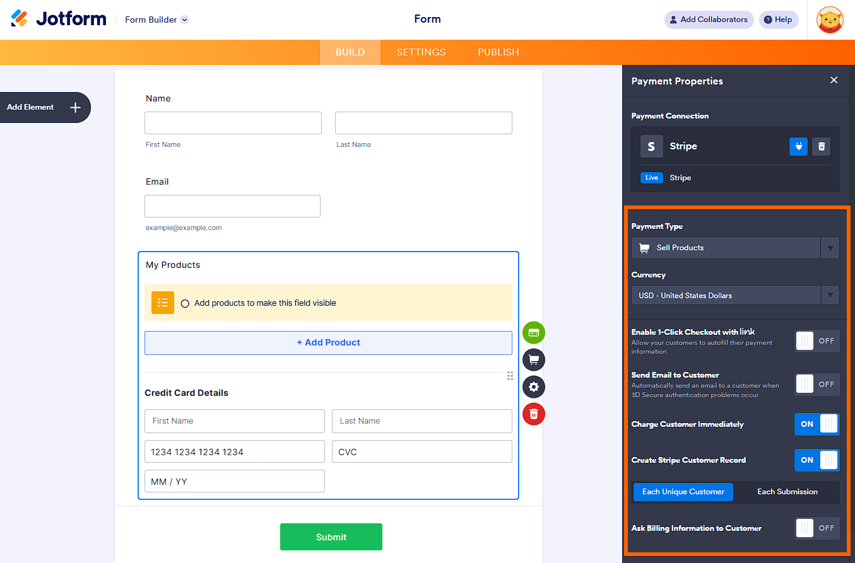
Task: Click the Name field label
Action: [x=158, y=98]
